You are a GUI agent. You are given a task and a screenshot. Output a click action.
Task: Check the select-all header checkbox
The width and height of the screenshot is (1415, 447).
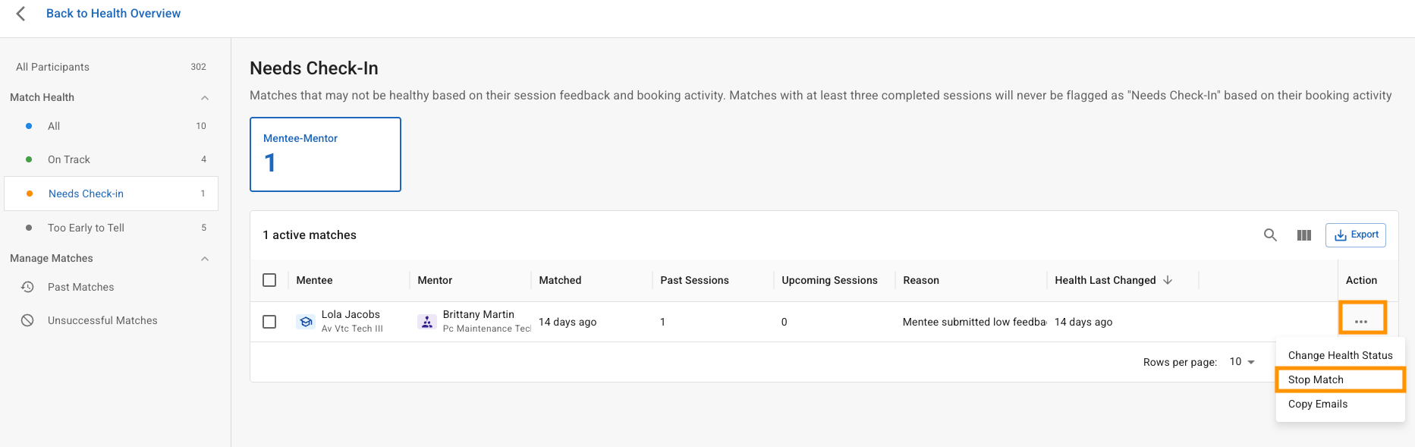click(269, 280)
